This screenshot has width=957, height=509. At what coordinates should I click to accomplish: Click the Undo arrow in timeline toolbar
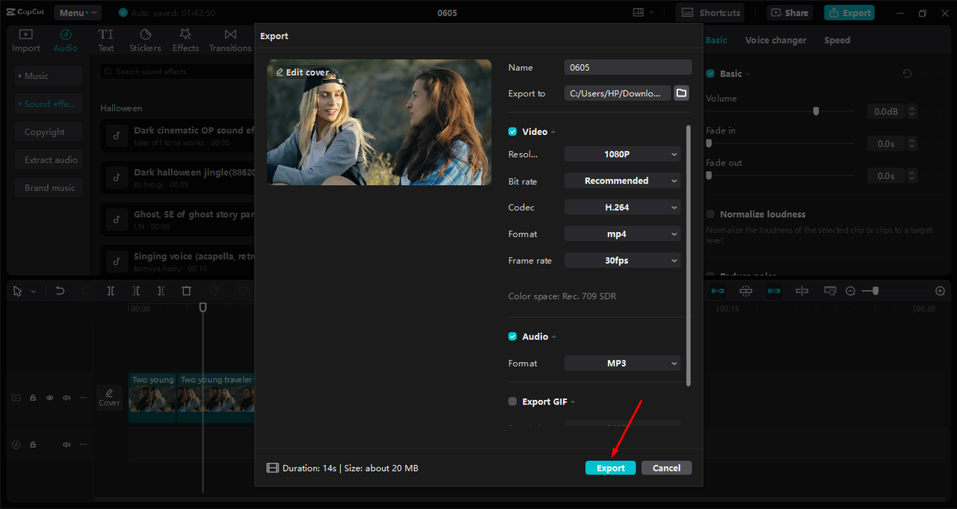click(x=61, y=291)
